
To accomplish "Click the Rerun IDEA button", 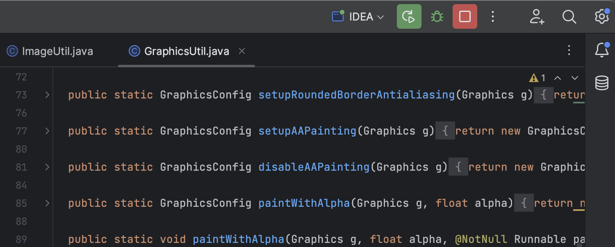I will pyautogui.click(x=409, y=16).
